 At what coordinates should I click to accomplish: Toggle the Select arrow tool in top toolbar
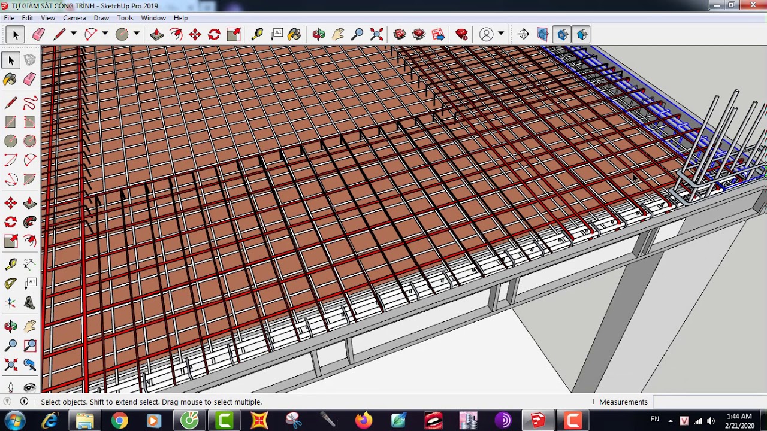point(16,34)
